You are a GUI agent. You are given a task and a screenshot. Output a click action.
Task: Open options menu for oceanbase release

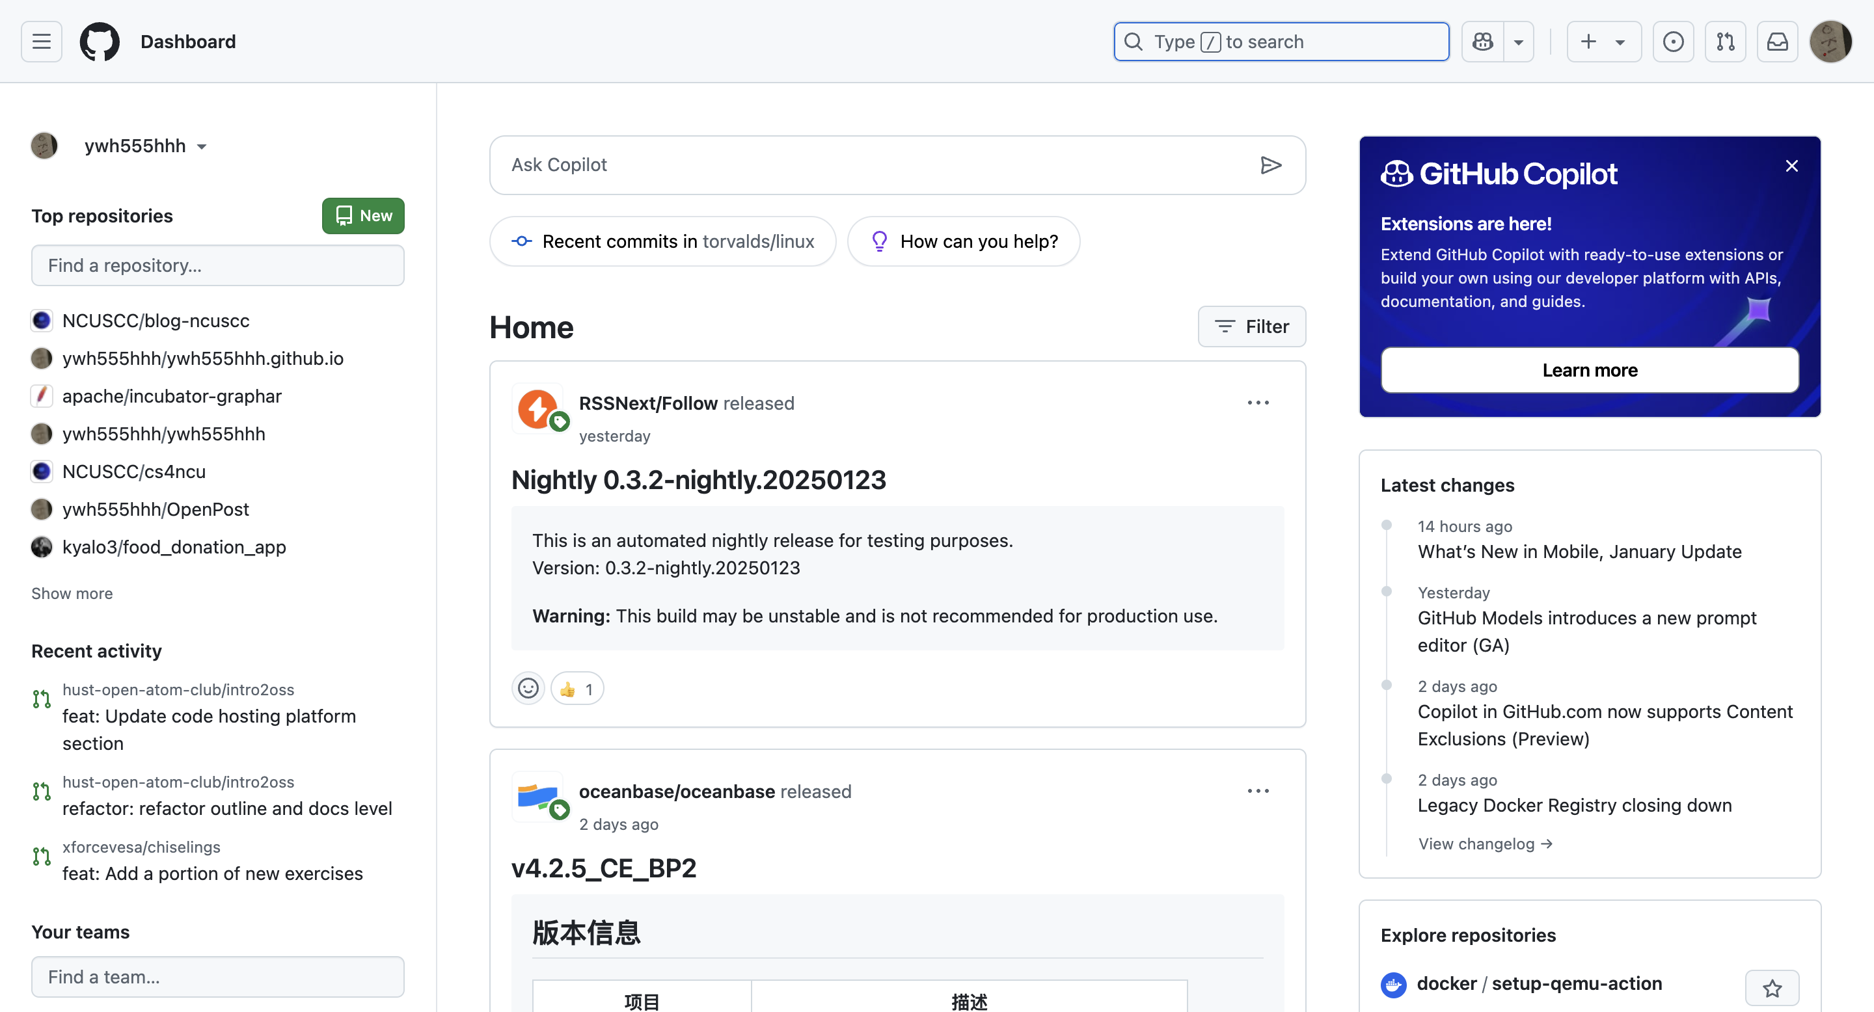pyautogui.click(x=1258, y=791)
